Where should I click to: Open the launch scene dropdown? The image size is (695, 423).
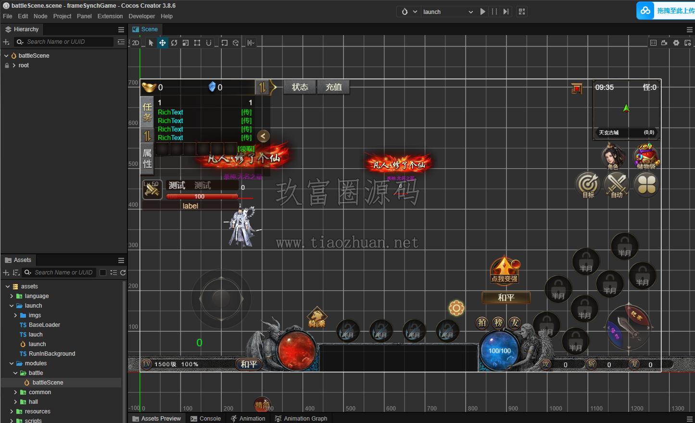(x=448, y=12)
